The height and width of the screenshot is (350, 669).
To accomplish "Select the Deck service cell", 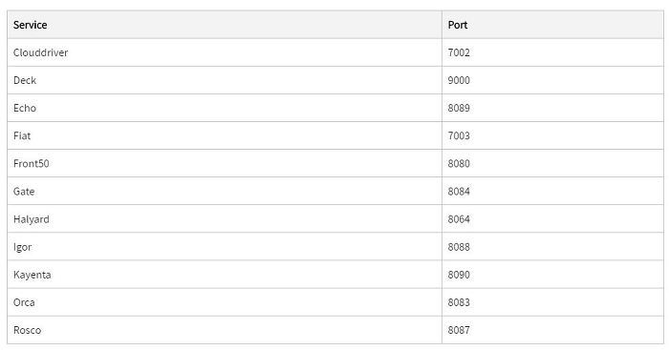I will (225, 80).
